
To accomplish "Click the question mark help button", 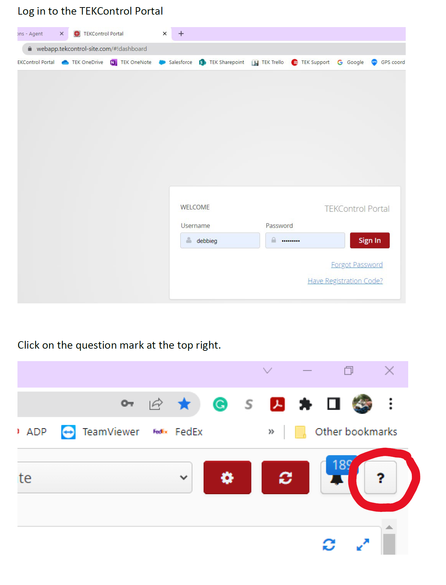I will 380,477.
